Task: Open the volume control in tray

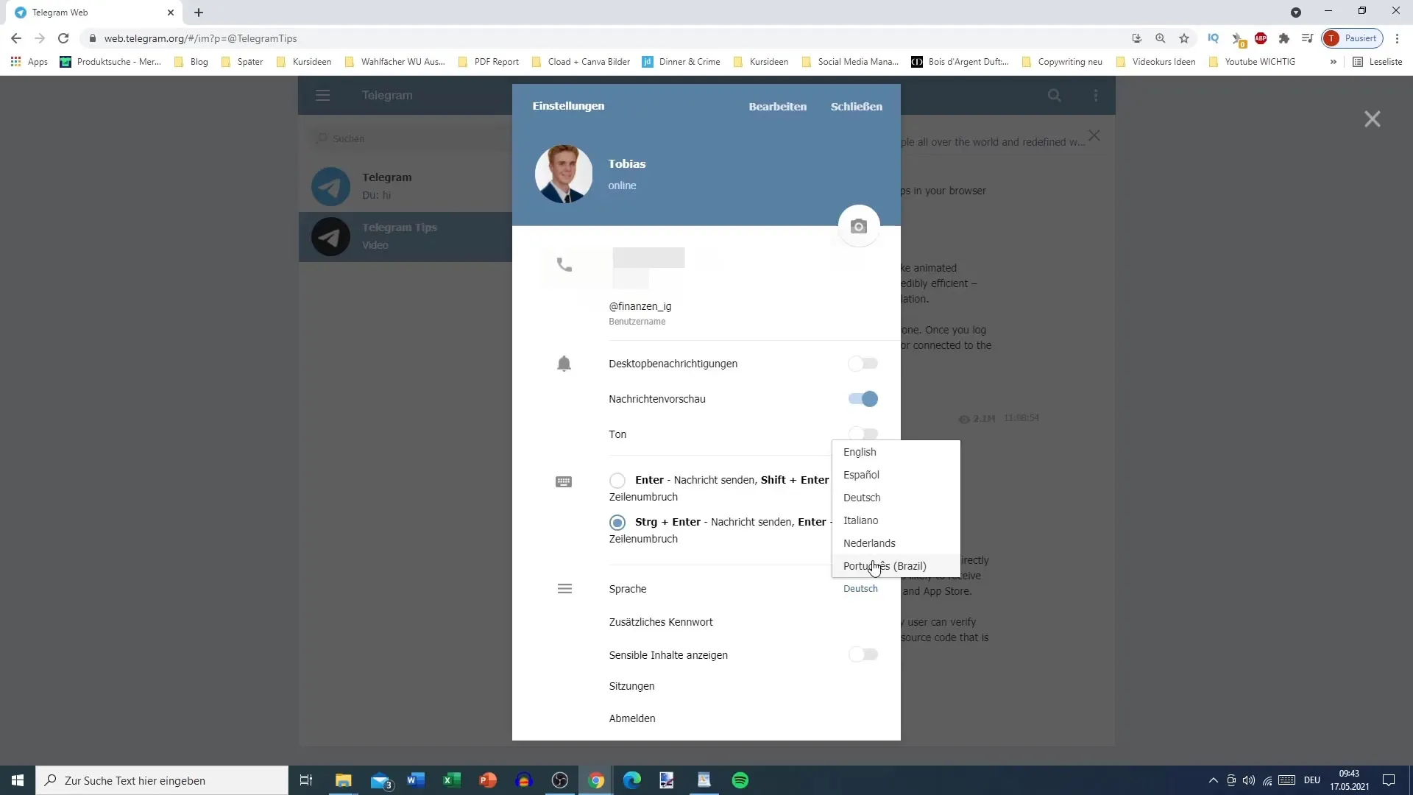Action: point(1249,780)
